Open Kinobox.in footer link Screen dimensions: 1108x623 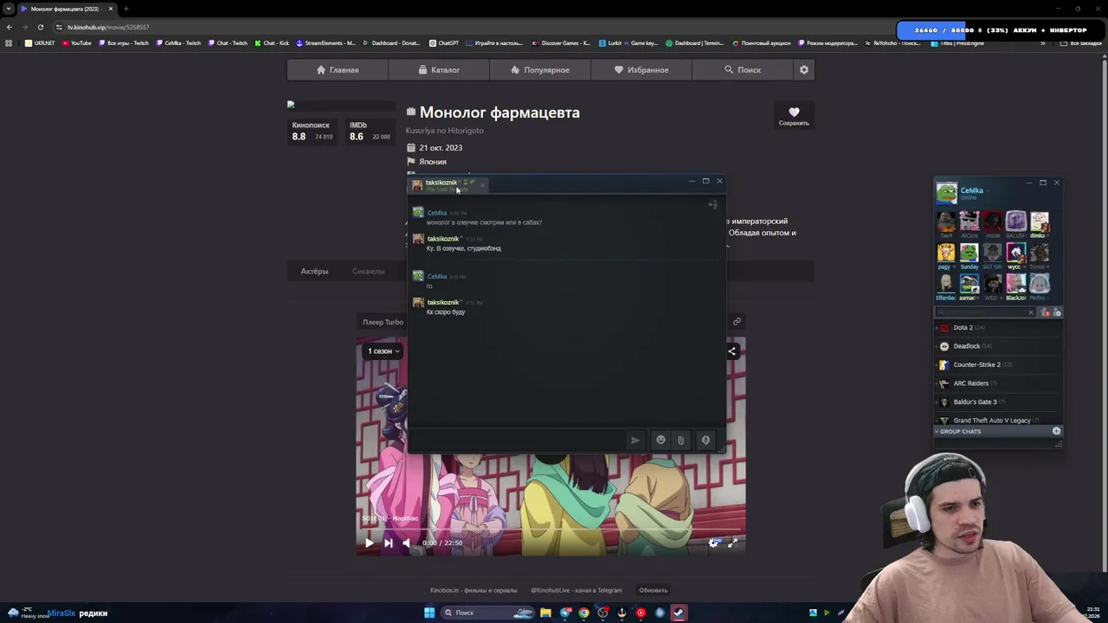click(x=473, y=590)
